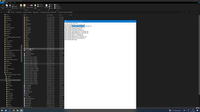Open the Easy access dropdown in ribbon
This screenshot has height=112, width=200.
[x=40, y=6]
